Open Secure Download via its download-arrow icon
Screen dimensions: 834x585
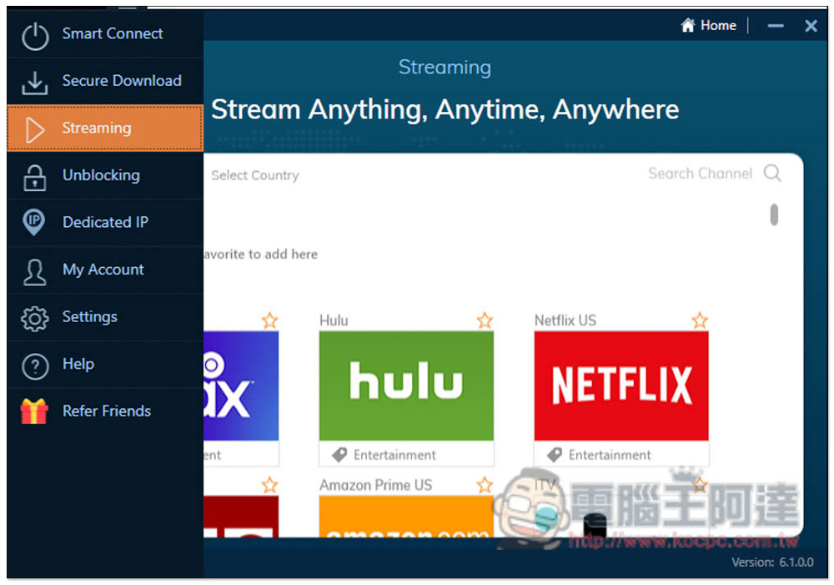[x=34, y=83]
